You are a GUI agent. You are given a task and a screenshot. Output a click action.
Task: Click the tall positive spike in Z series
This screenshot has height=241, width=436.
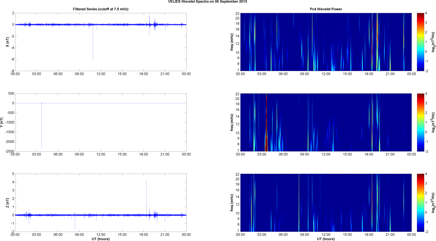pos(146,193)
